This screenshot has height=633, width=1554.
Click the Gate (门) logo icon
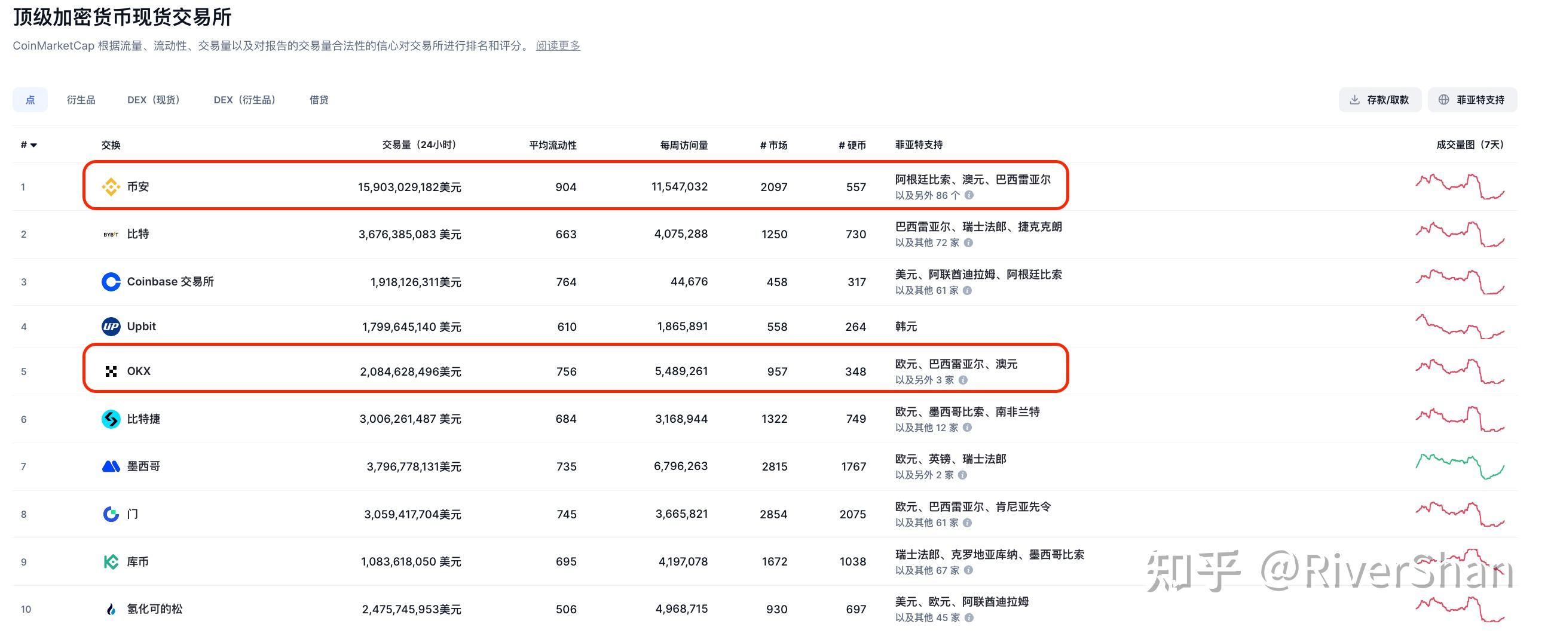[111, 514]
